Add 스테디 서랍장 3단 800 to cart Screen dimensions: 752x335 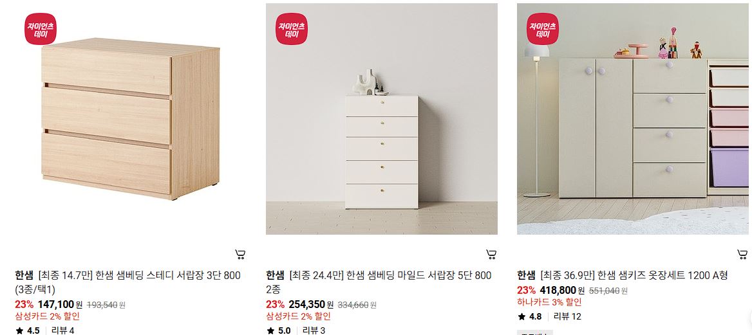240,254
